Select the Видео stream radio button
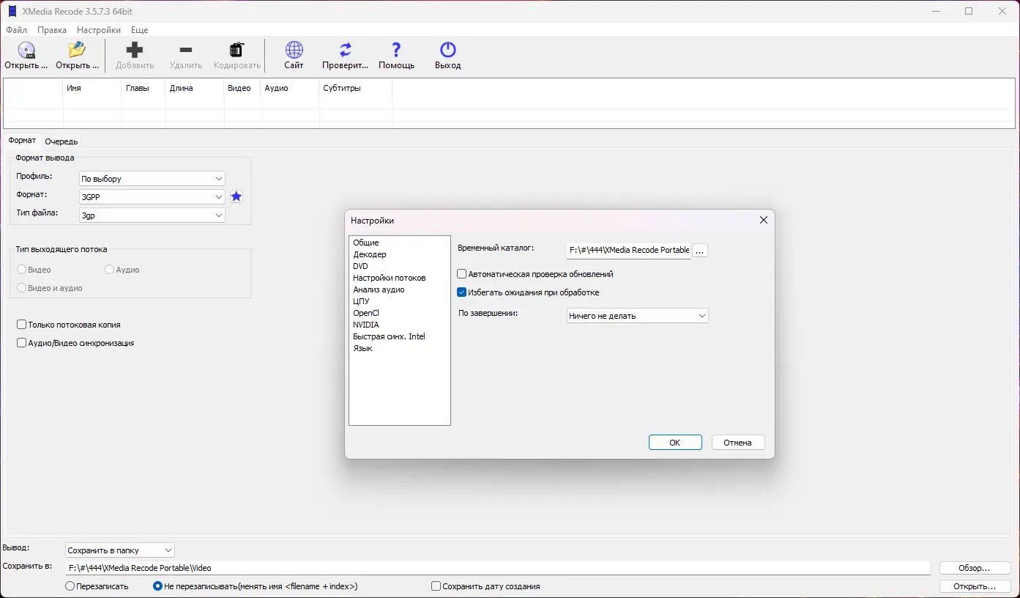Viewport: 1020px width, 598px height. pos(22,270)
